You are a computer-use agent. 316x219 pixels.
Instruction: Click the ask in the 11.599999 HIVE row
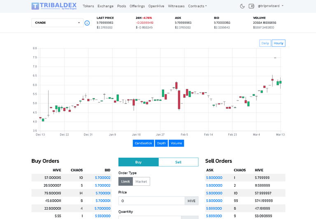coord(214,185)
